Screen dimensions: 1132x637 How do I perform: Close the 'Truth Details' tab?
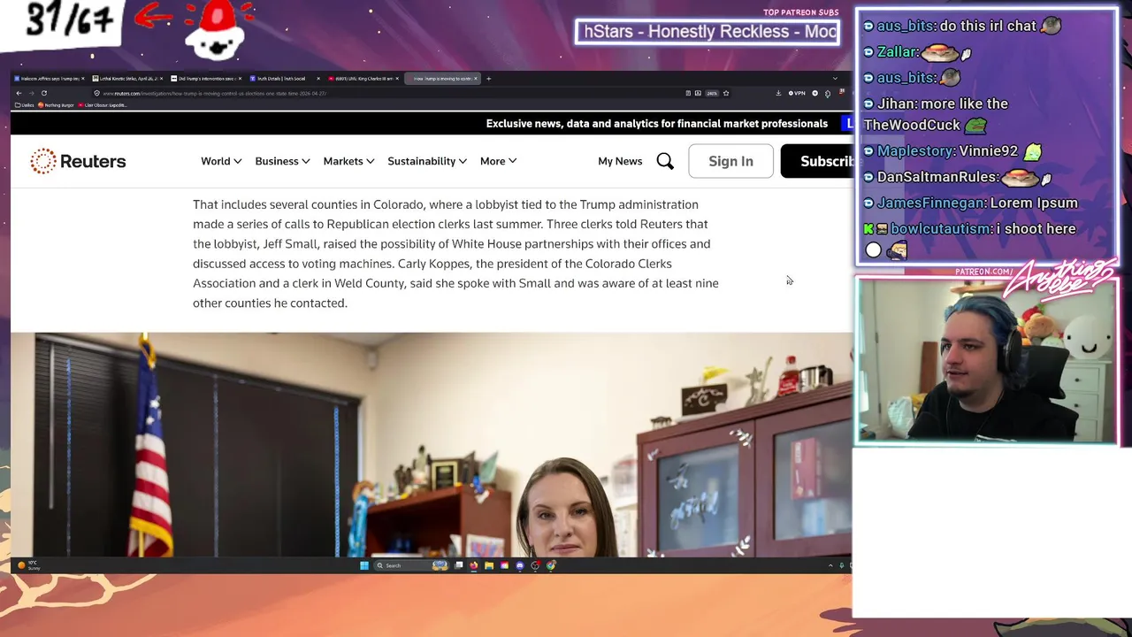[318, 79]
